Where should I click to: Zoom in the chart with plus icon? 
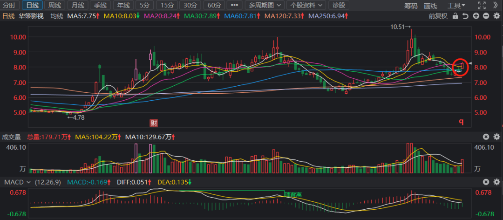coord(476,16)
